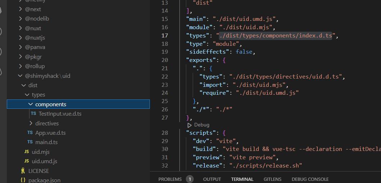Open the GITLENS panel tab

(272, 179)
